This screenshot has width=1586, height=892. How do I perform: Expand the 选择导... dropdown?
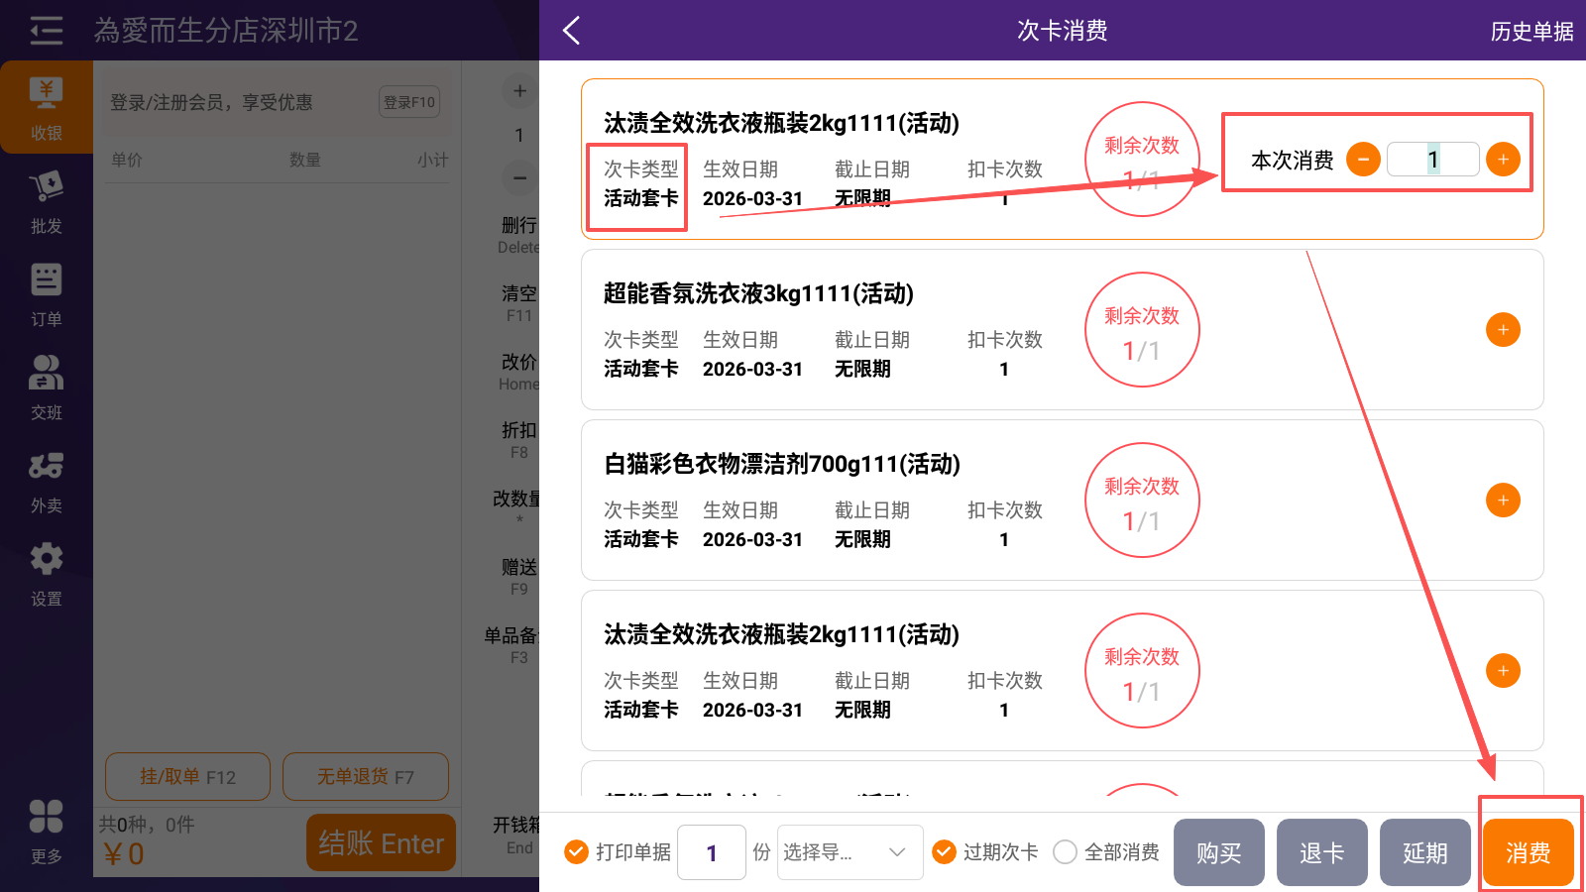coord(850,852)
